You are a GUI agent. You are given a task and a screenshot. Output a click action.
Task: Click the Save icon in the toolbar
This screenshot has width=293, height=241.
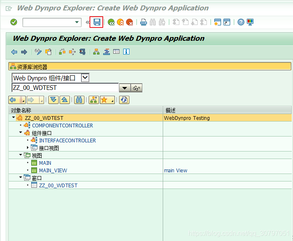97,22
